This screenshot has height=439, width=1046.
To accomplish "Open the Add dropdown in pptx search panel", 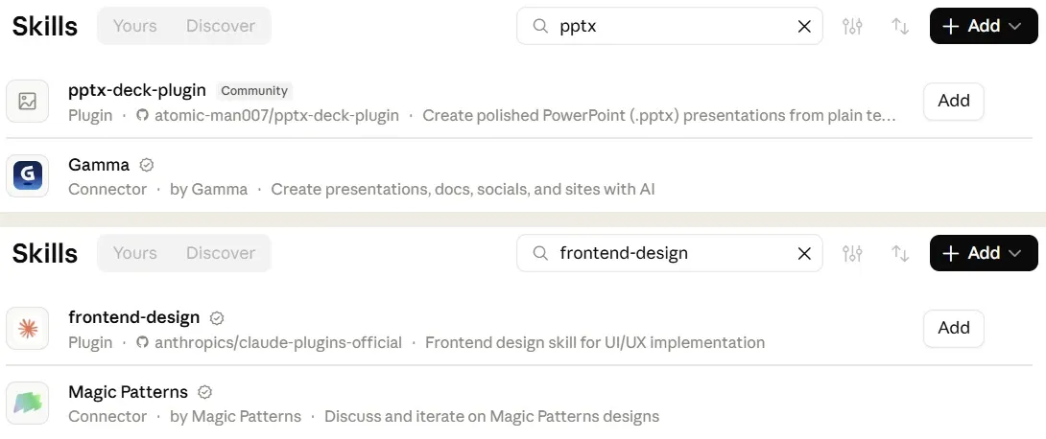I will (984, 26).
